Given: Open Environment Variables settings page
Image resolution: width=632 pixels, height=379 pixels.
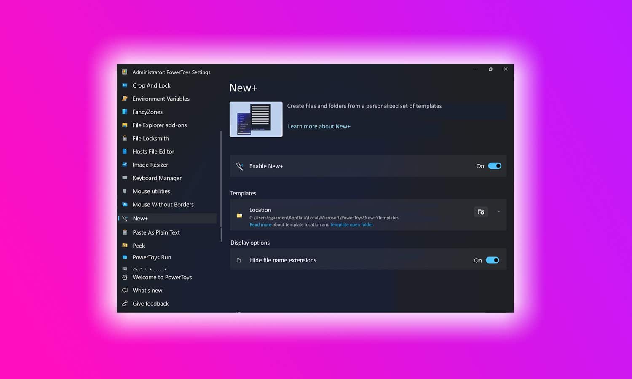Looking at the screenshot, I should (161, 99).
